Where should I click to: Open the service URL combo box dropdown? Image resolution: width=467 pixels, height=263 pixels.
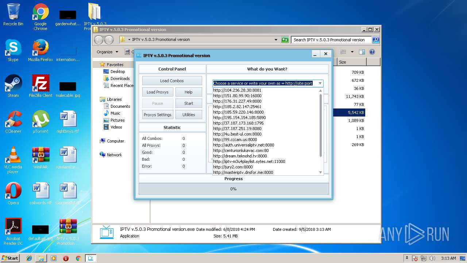click(320, 83)
